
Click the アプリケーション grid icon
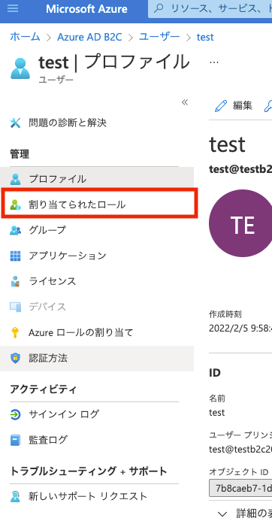pos(15,256)
